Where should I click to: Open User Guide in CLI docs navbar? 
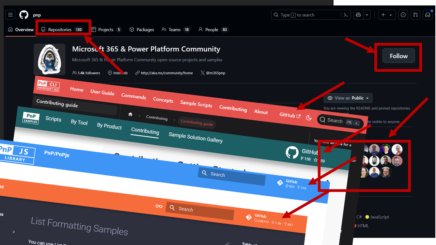[x=102, y=93]
